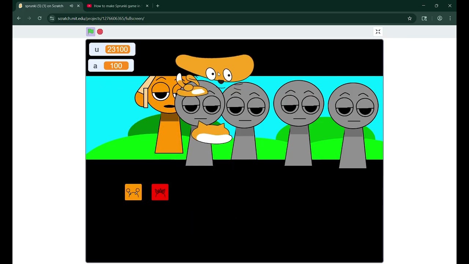Stop the project with red stop button
Screen dimensions: 469x264
[100, 32]
